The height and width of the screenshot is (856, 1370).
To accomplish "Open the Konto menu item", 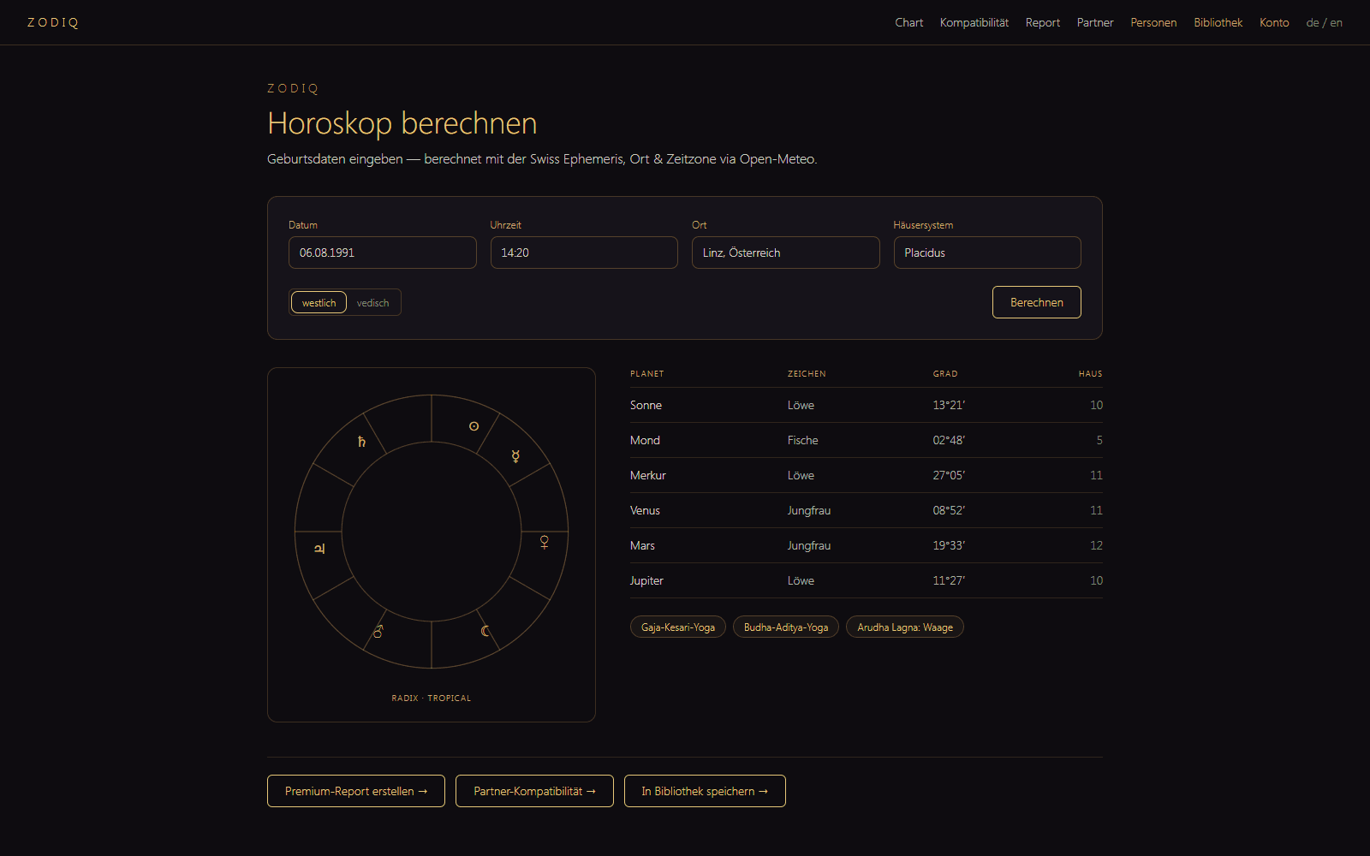I will click(x=1274, y=22).
